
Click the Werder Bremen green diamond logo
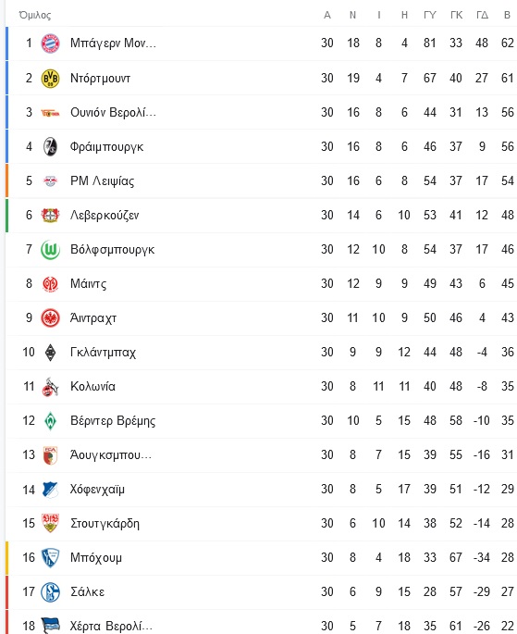51,421
